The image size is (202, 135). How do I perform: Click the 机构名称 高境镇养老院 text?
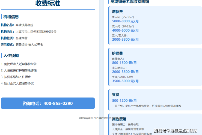point(17,25)
